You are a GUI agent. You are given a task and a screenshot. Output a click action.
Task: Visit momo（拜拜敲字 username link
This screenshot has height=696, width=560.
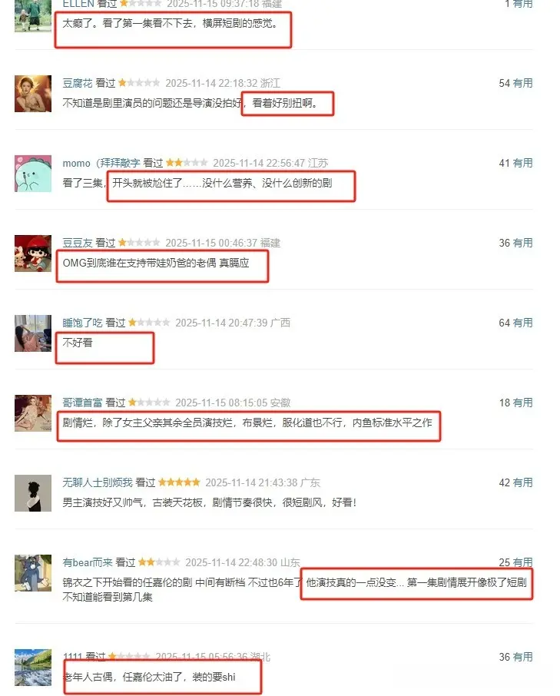point(101,163)
